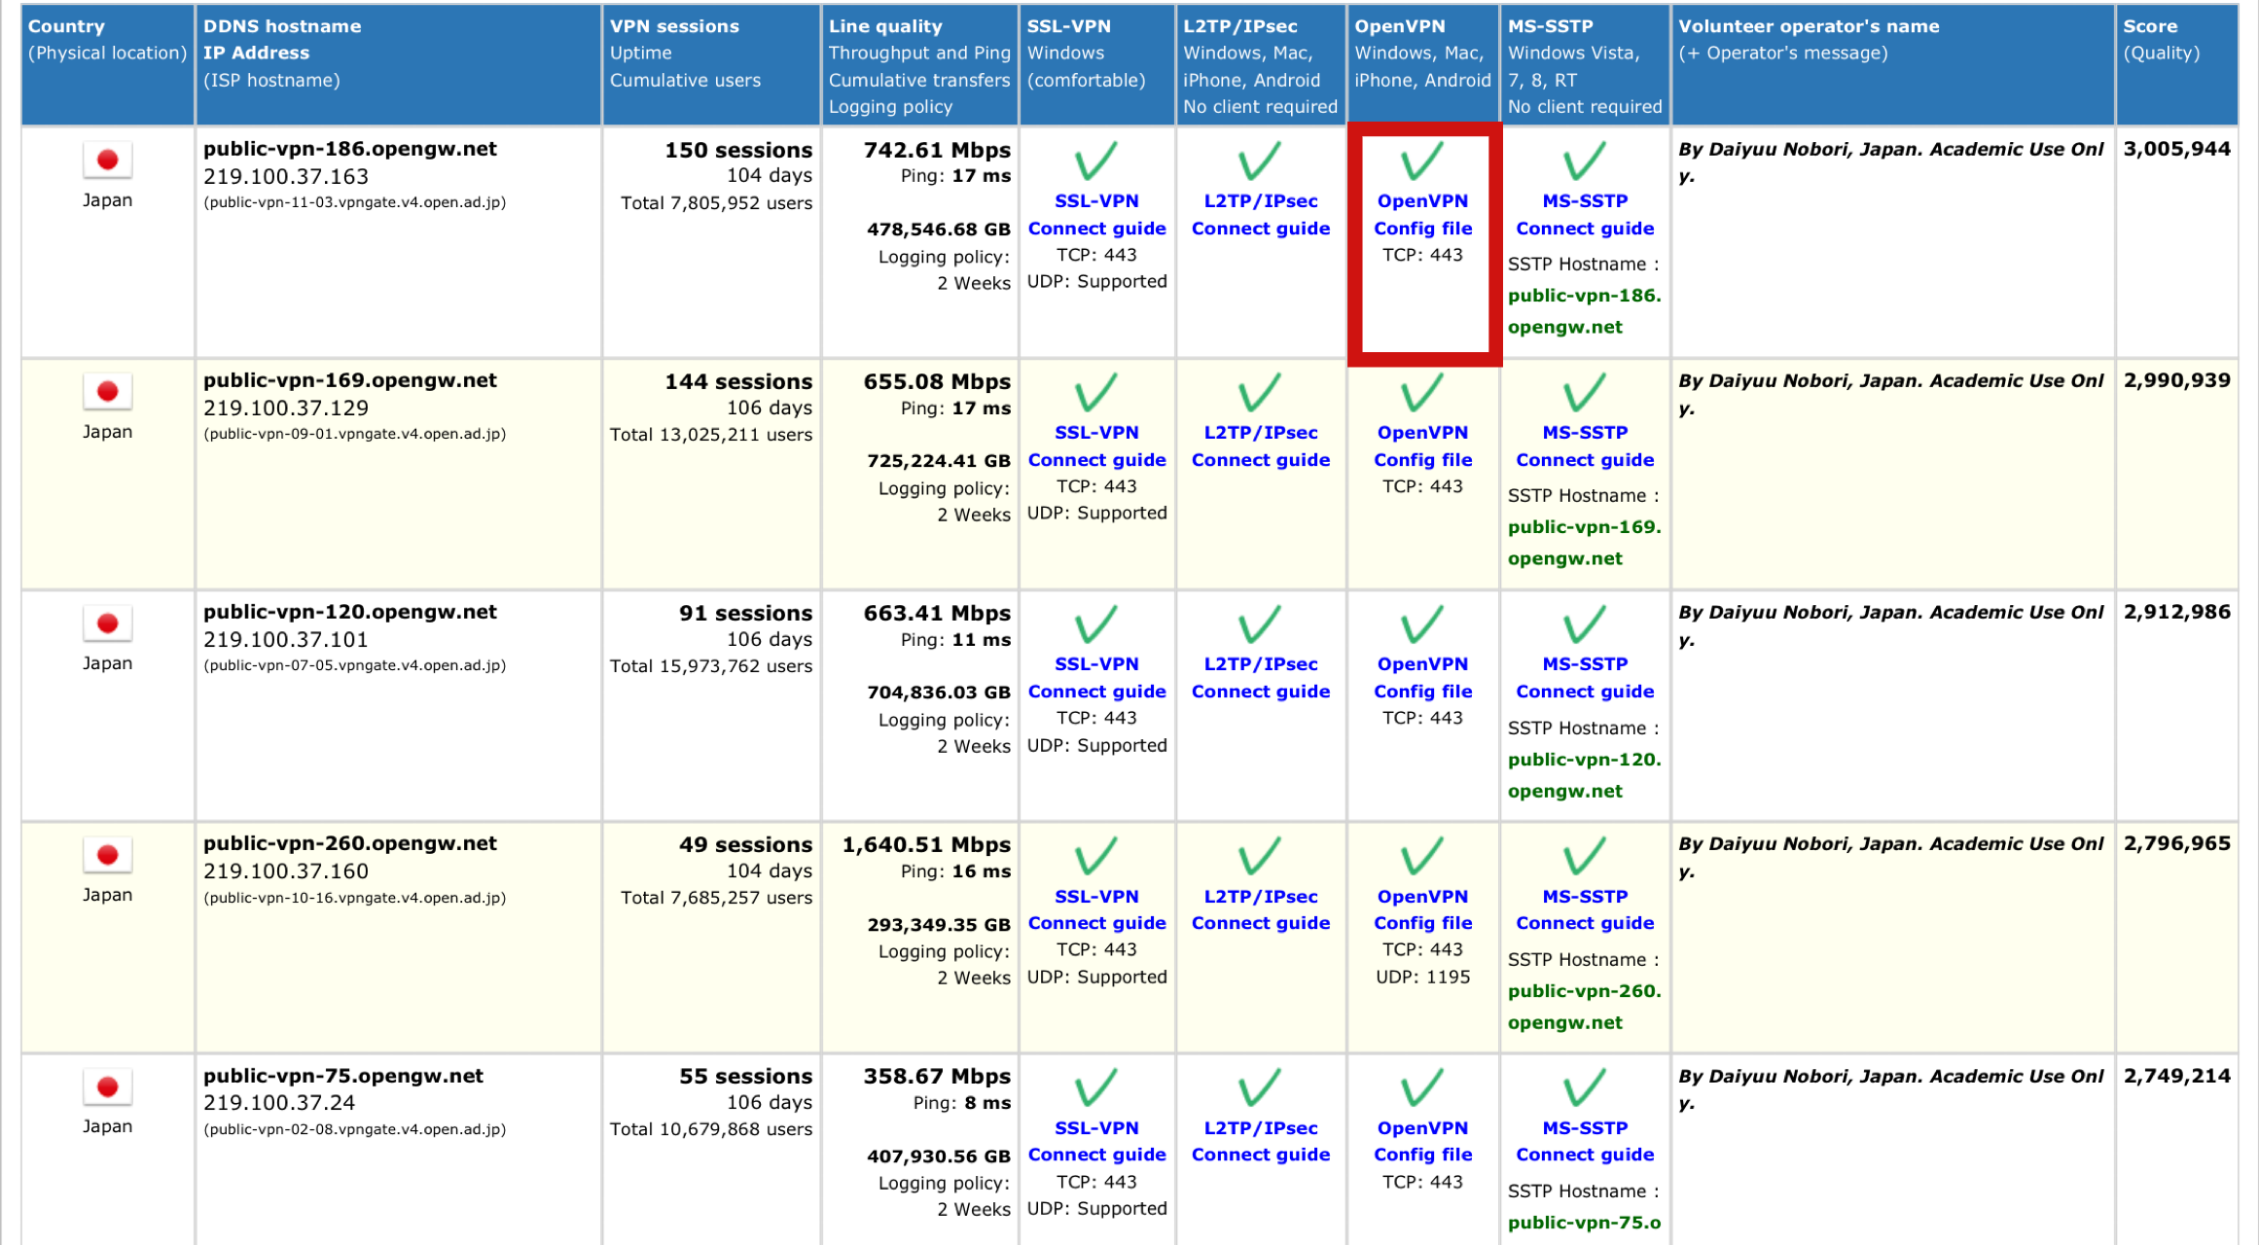
Task: Click OpenVPN green checkmark in public-vpn-169 row
Action: 1422,393
